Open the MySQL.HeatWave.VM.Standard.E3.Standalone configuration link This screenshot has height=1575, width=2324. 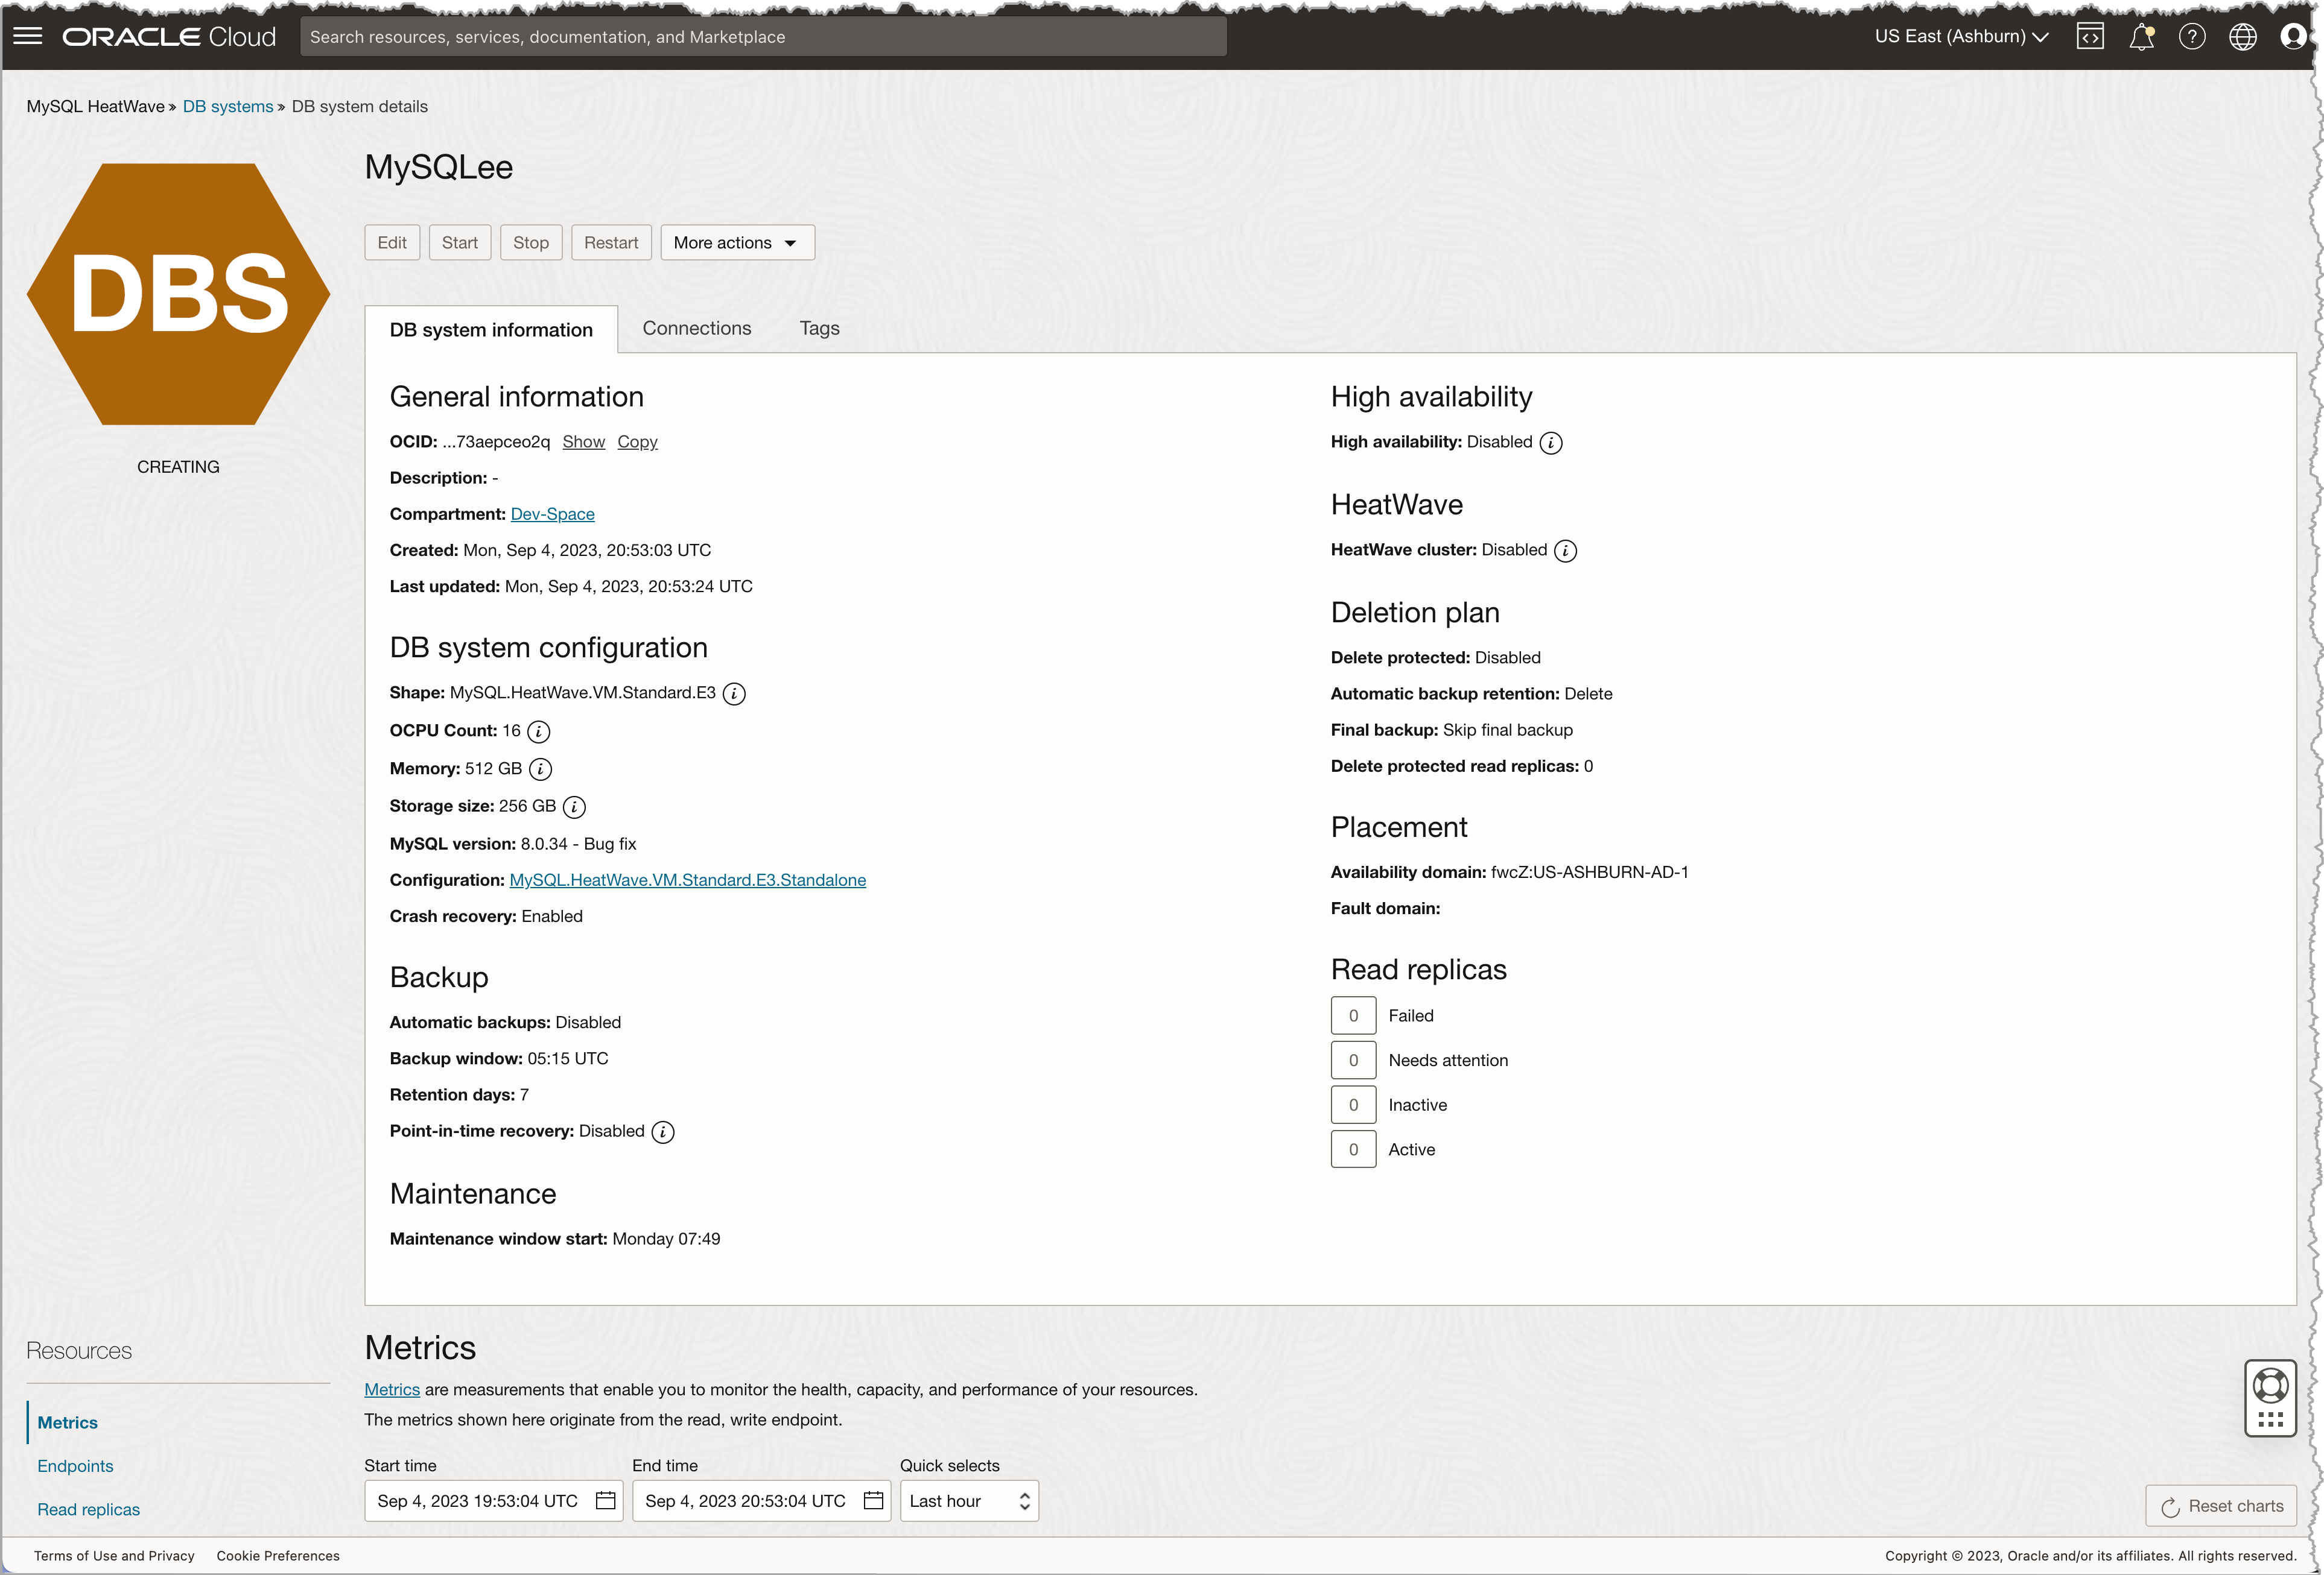tap(688, 880)
